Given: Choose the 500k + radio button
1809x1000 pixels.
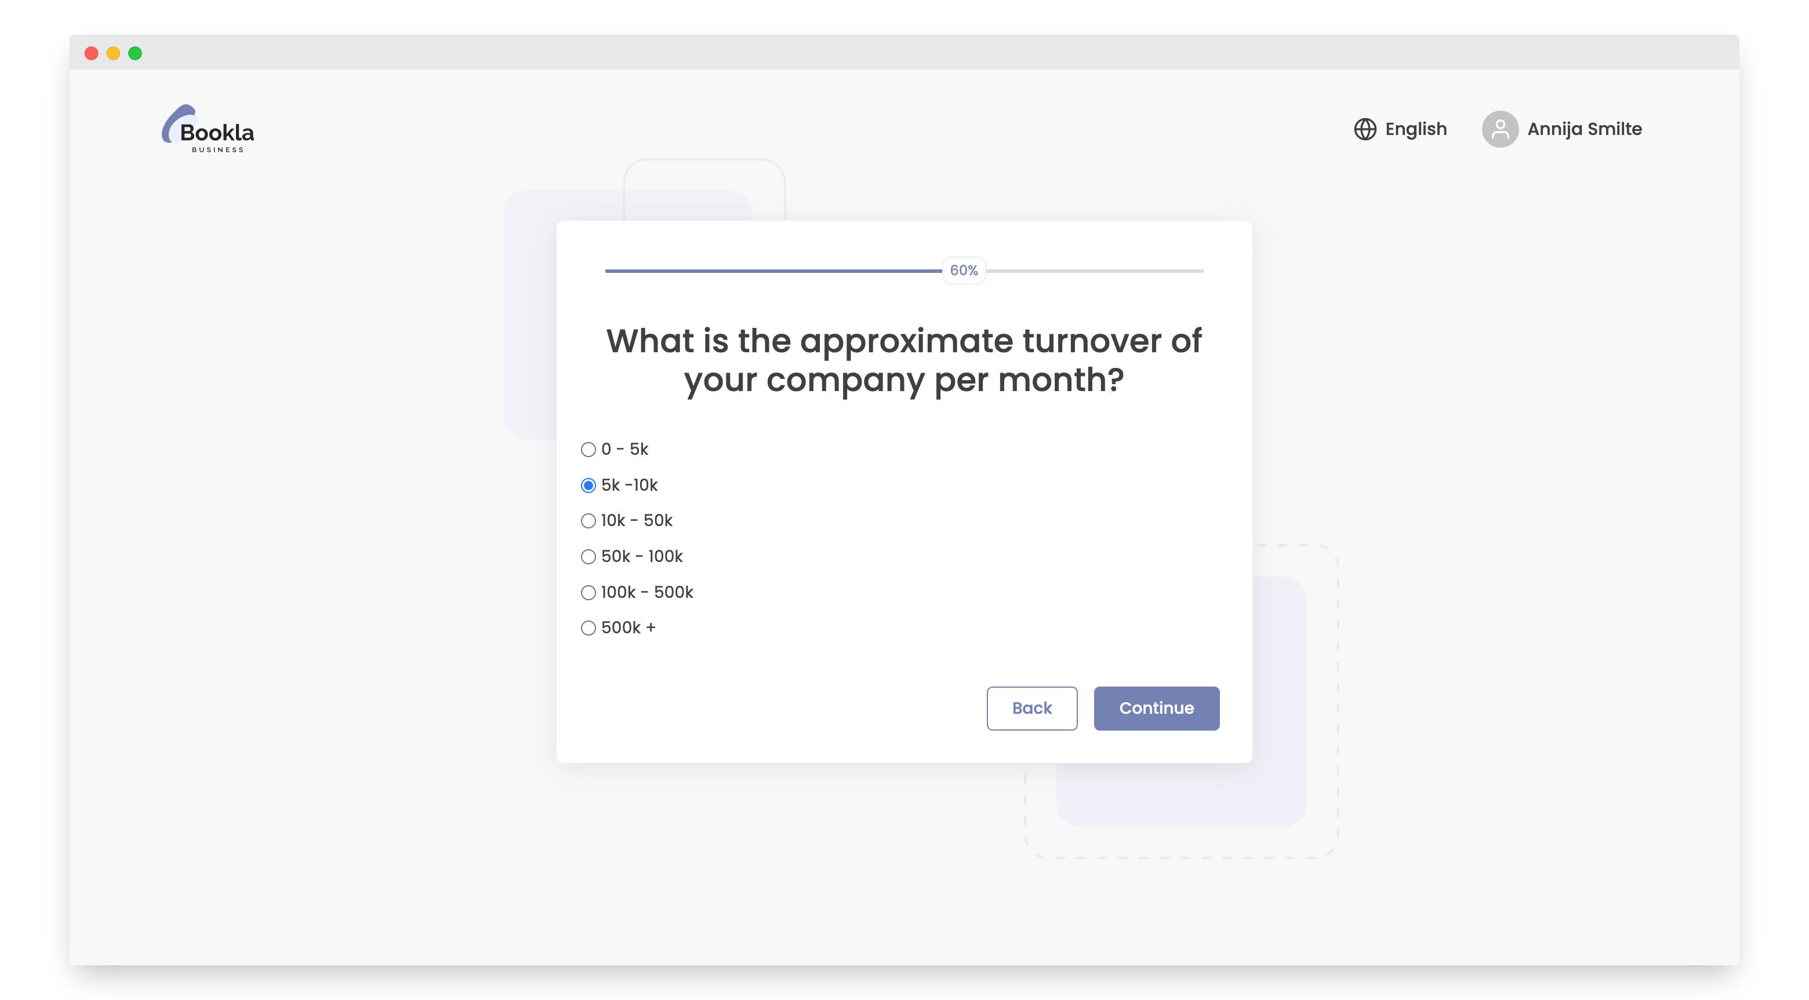Looking at the screenshot, I should (588, 628).
